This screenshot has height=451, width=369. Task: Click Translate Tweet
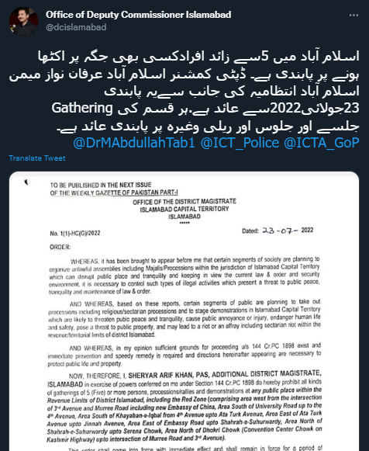point(37,158)
